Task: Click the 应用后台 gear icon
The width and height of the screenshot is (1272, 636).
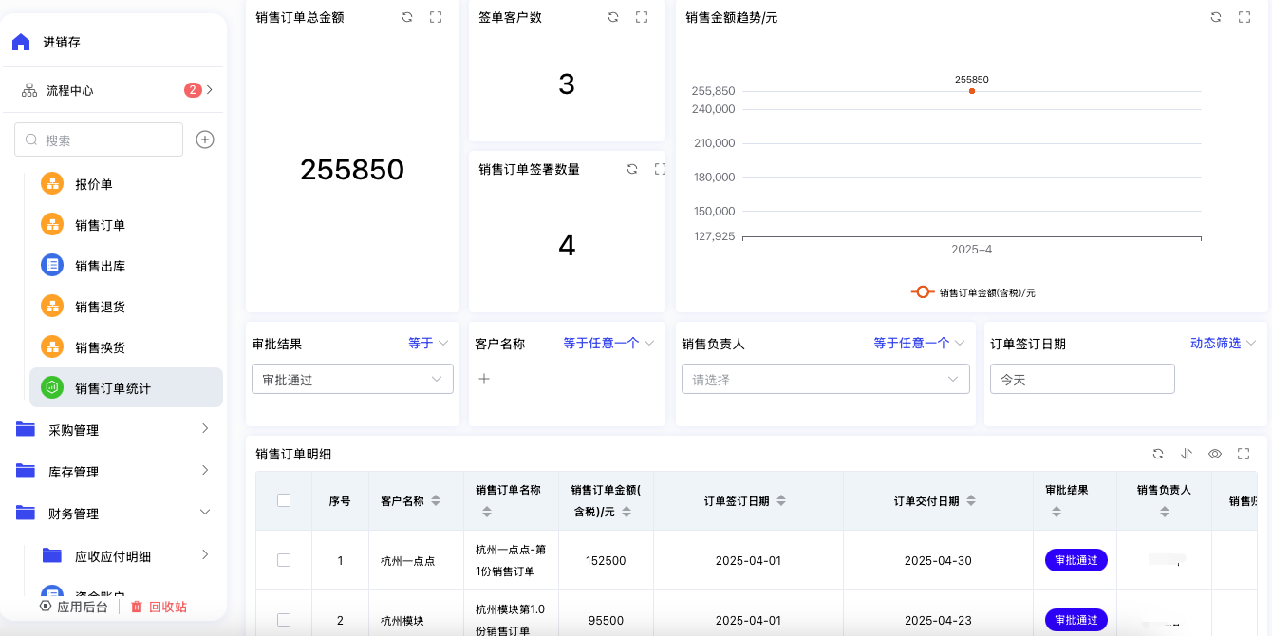Action: [x=46, y=606]
